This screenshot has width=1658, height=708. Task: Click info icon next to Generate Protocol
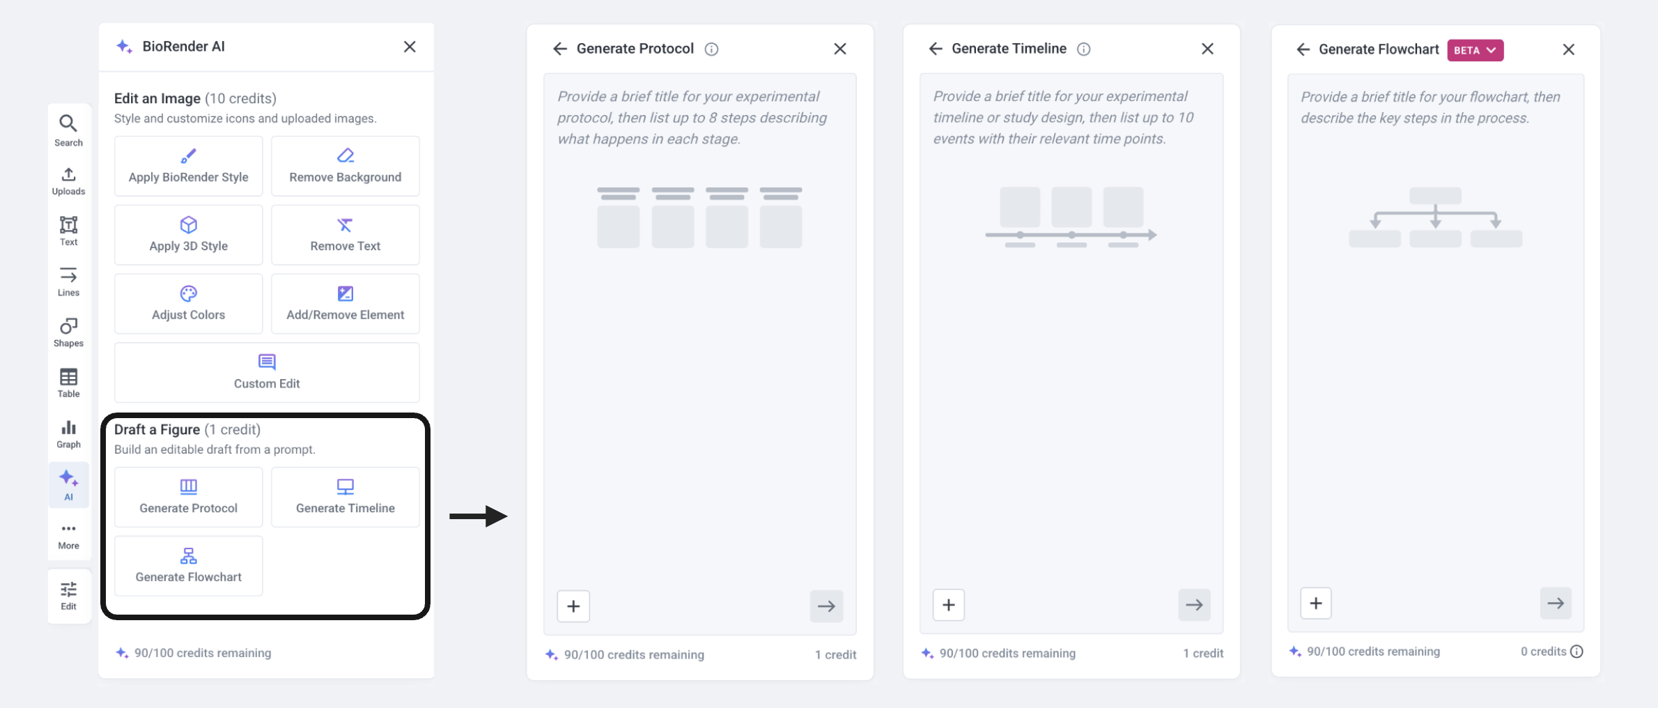click(711, 49)
